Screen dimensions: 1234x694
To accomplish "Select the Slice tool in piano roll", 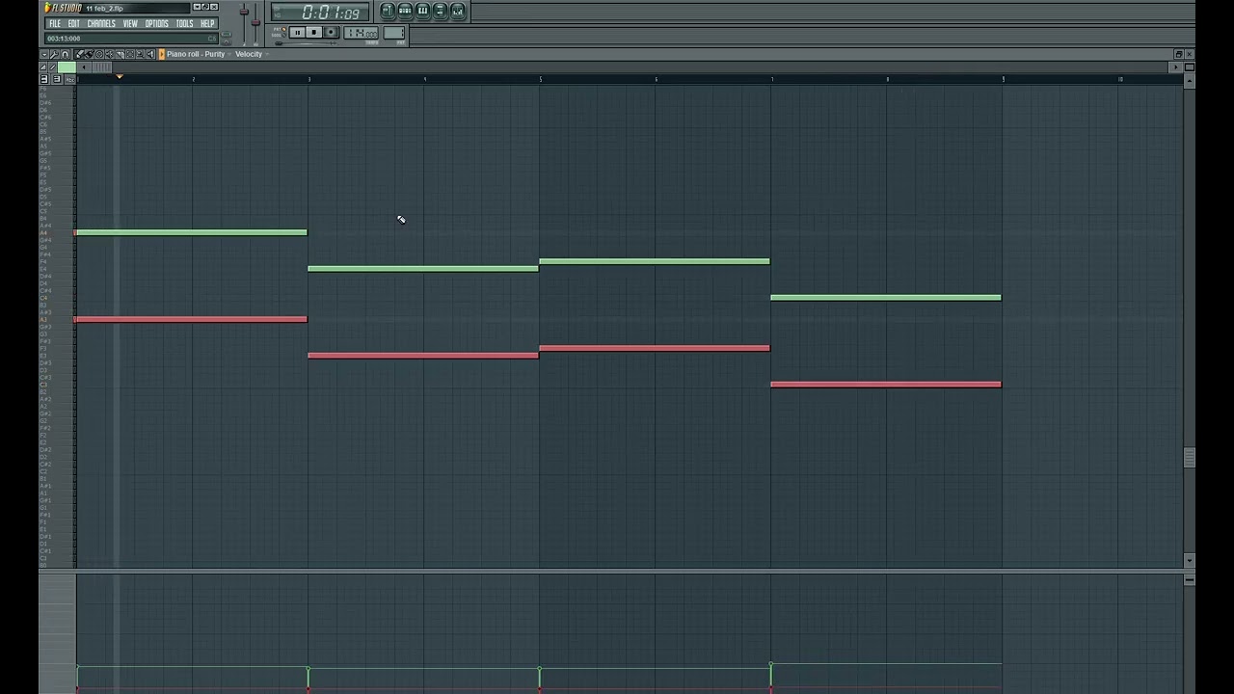I will [120, 54].
